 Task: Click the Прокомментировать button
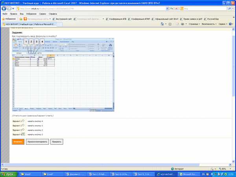[37, 142]
